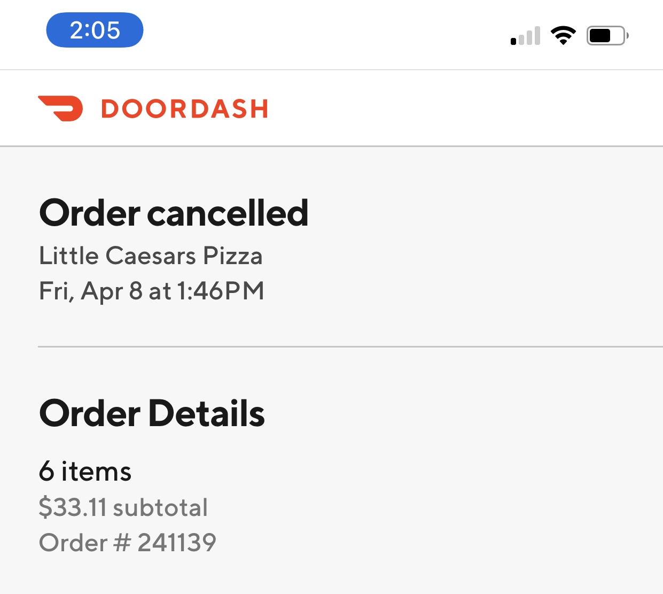The image size is (663, 594).
Task: Click the battery level icon
Action: click(607, 36)
